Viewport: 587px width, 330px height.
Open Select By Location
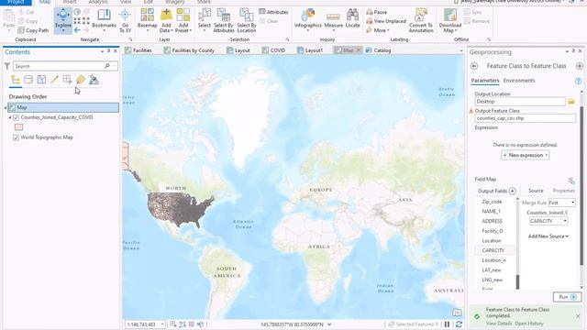point(247,20)
